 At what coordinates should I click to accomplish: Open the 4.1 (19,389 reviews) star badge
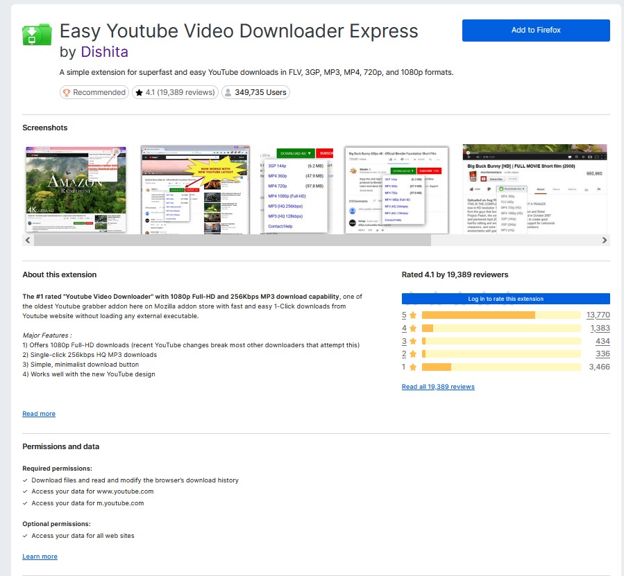175,92
